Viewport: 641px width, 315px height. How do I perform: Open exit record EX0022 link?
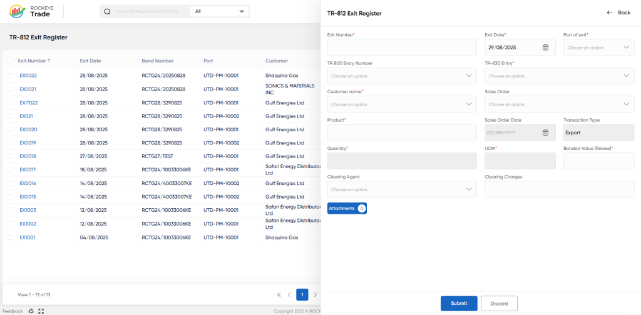28,76
